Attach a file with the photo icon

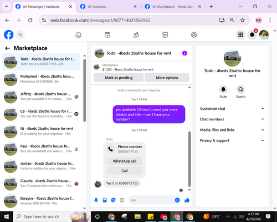tap(105, 200)
